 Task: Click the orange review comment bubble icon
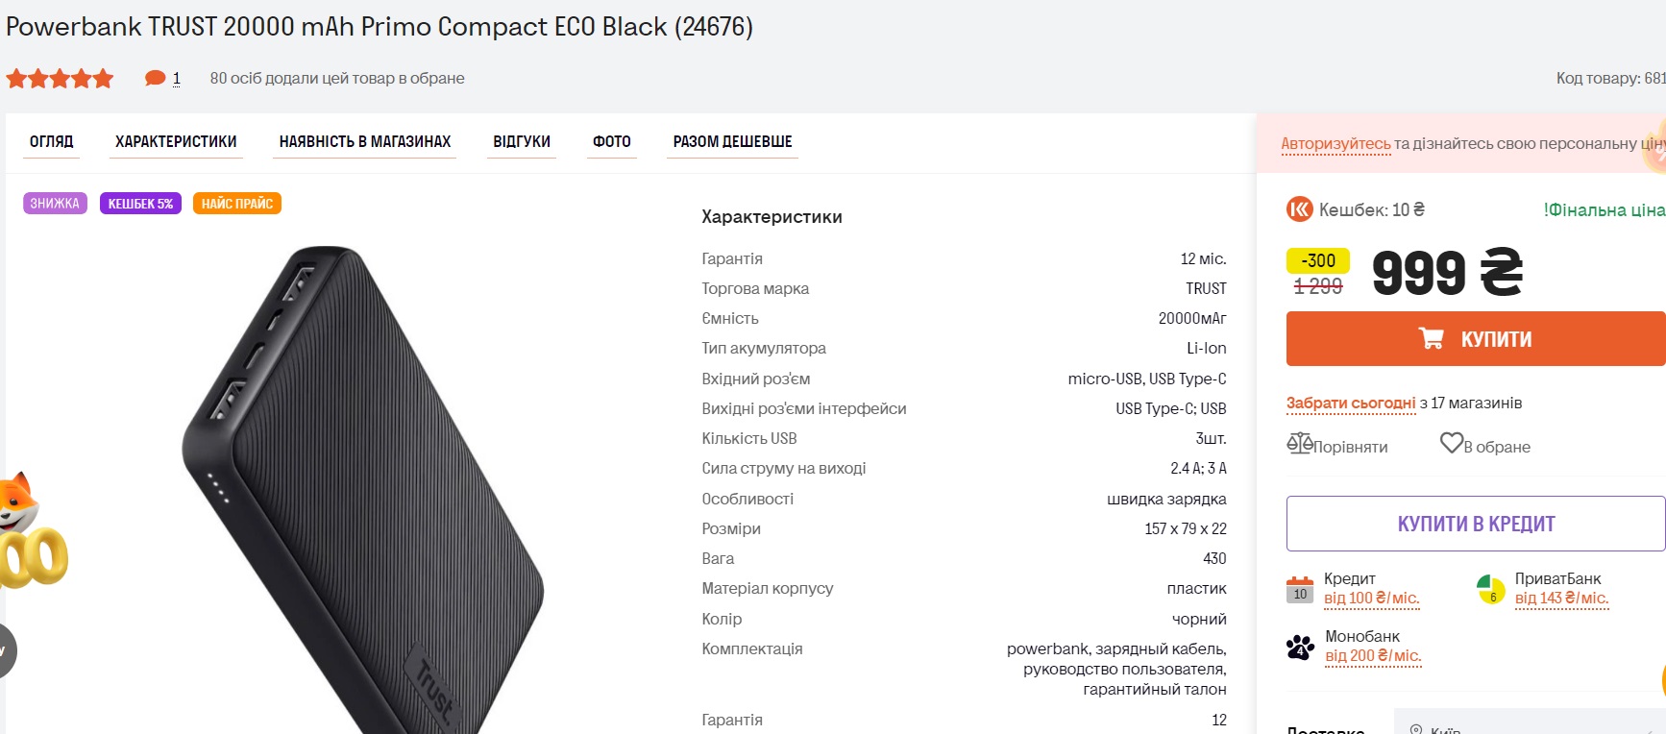(155, 78)
